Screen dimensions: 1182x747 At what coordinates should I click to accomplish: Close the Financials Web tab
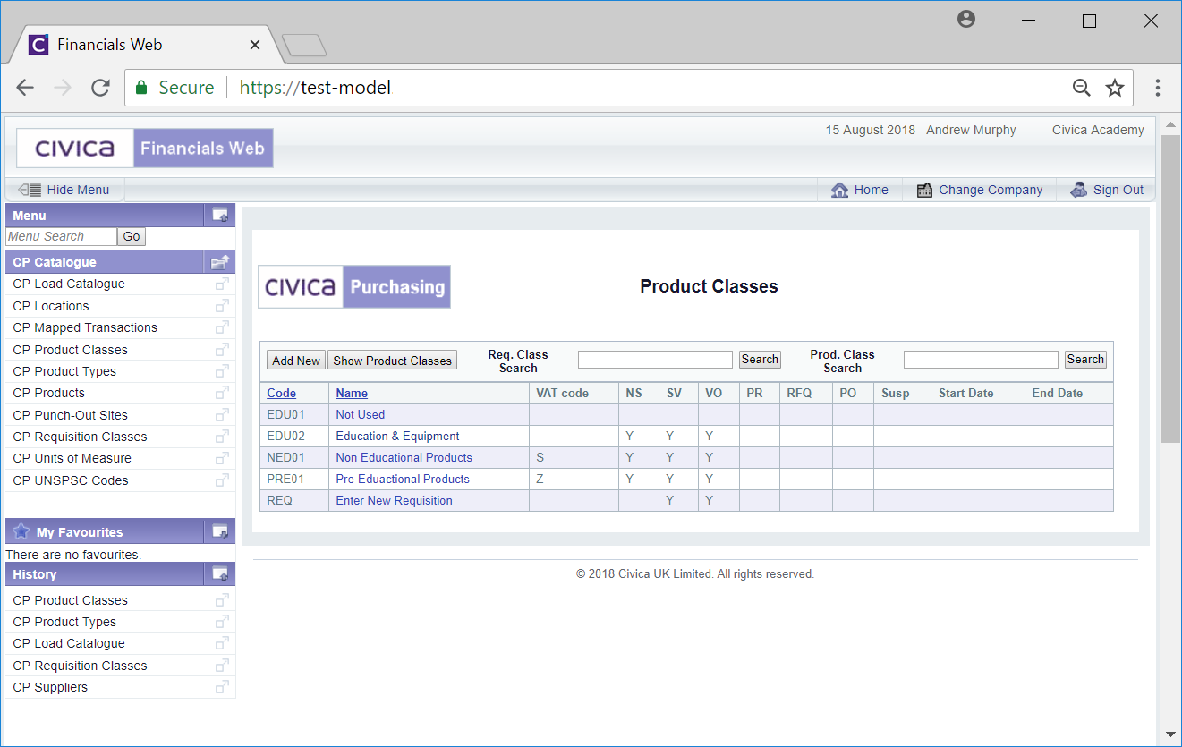pyautogui.click(x=255, y=45)
